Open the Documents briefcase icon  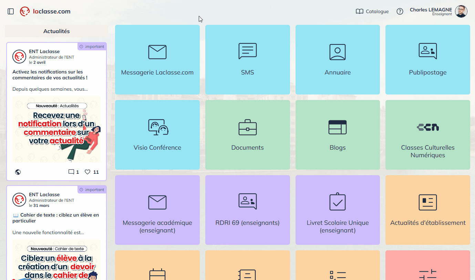(x=248, y=127)
